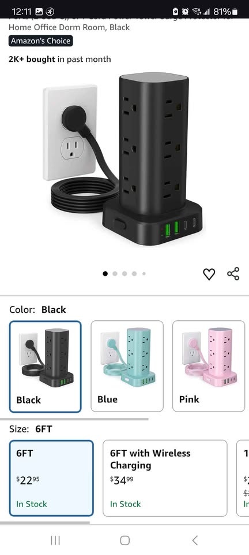Screen dimensions: 249x555
Task: Tap the Amazon's Choice badge
Action: click(x=40, y=41)
